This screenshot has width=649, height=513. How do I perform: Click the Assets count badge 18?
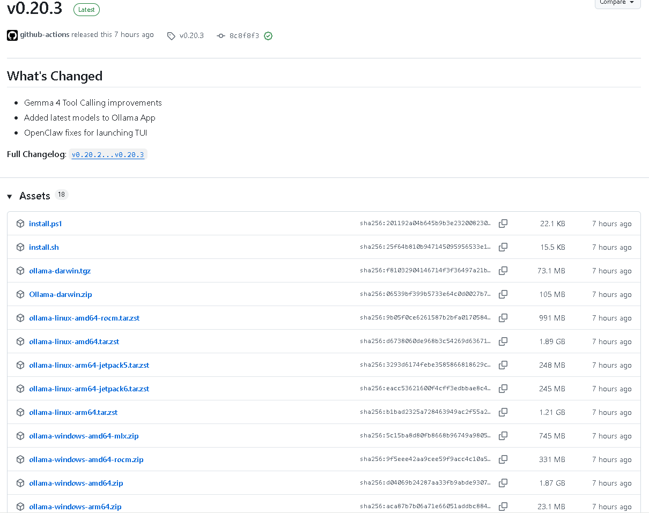tap(62, 195)
